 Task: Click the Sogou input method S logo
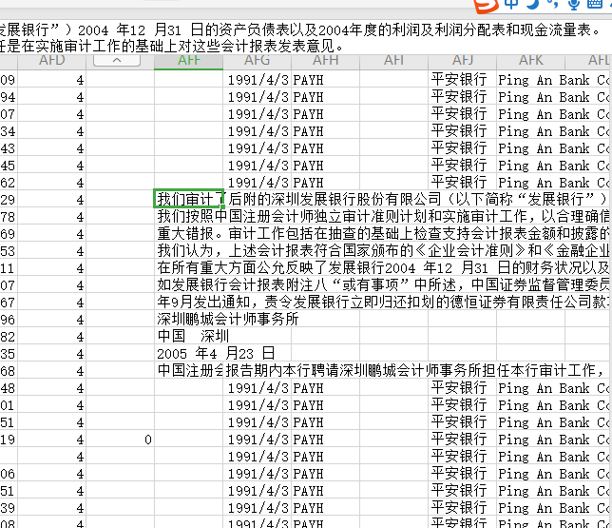click(487, 6)
